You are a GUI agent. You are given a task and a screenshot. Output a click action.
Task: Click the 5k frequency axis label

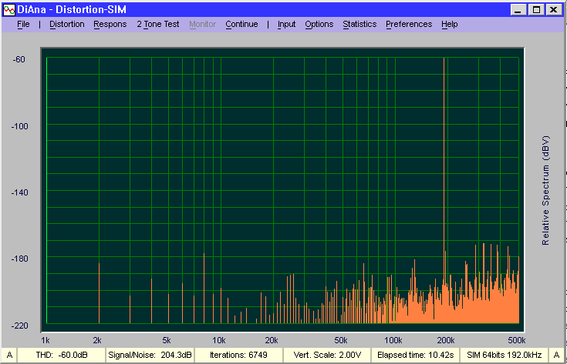pos(167,340)
